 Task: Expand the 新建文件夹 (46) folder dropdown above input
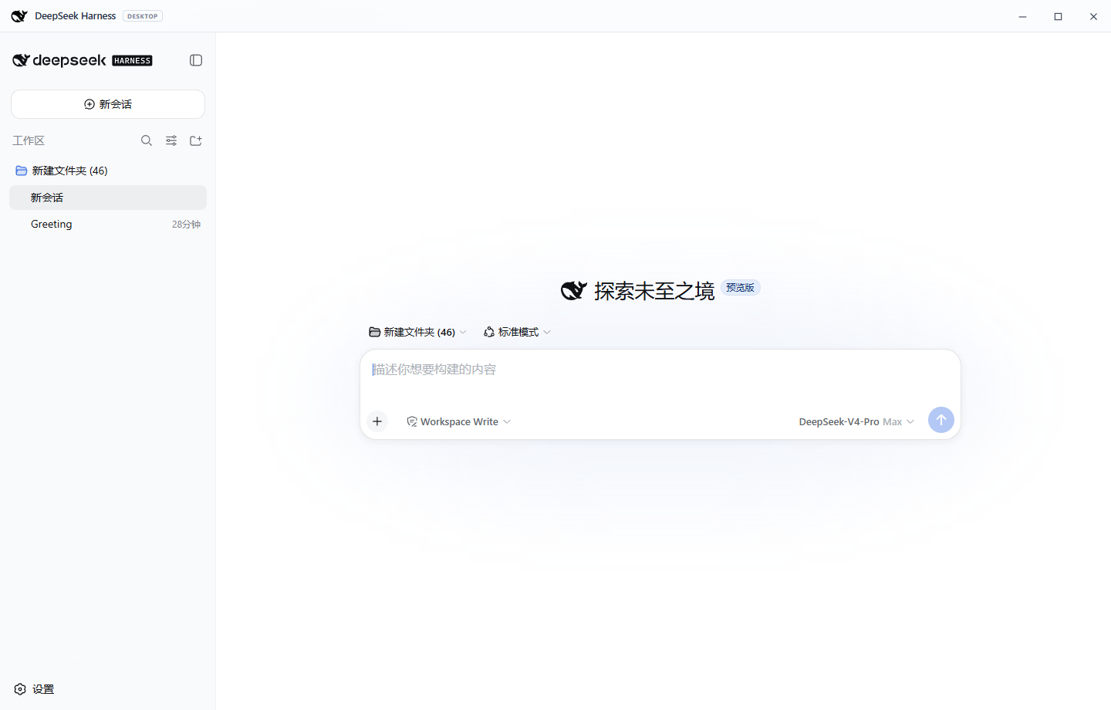pyautogui.click(x=417, y=332)
